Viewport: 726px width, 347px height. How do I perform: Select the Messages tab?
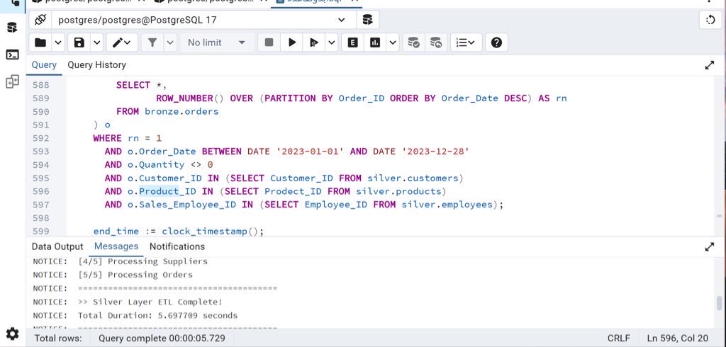(x=116, y=246)
